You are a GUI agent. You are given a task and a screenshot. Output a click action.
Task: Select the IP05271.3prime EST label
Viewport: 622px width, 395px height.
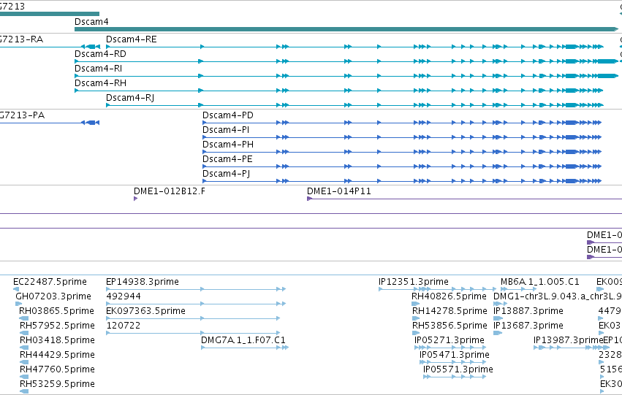tap(450, 340)
